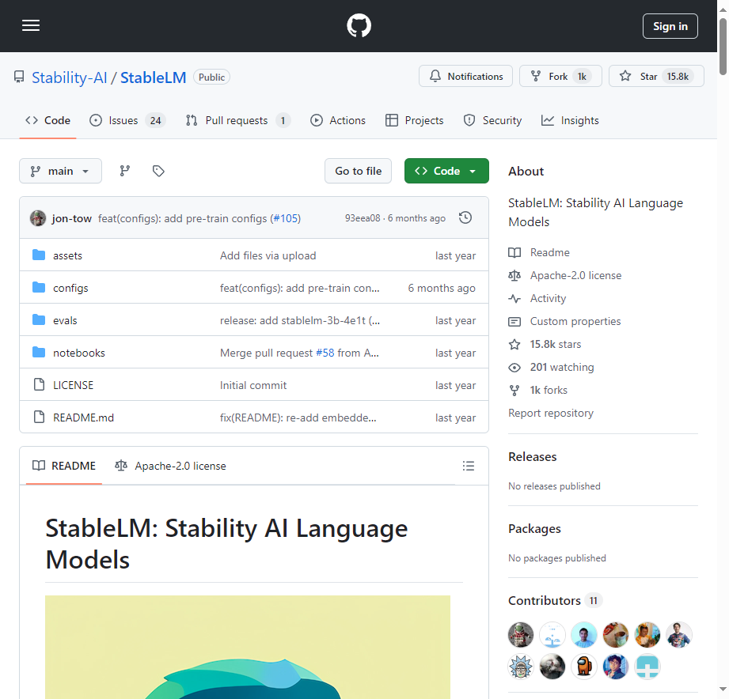Open the Readme link in About
Image resolution: width=729 pixels, height=699 pixels.
click(x=539, y=253)
